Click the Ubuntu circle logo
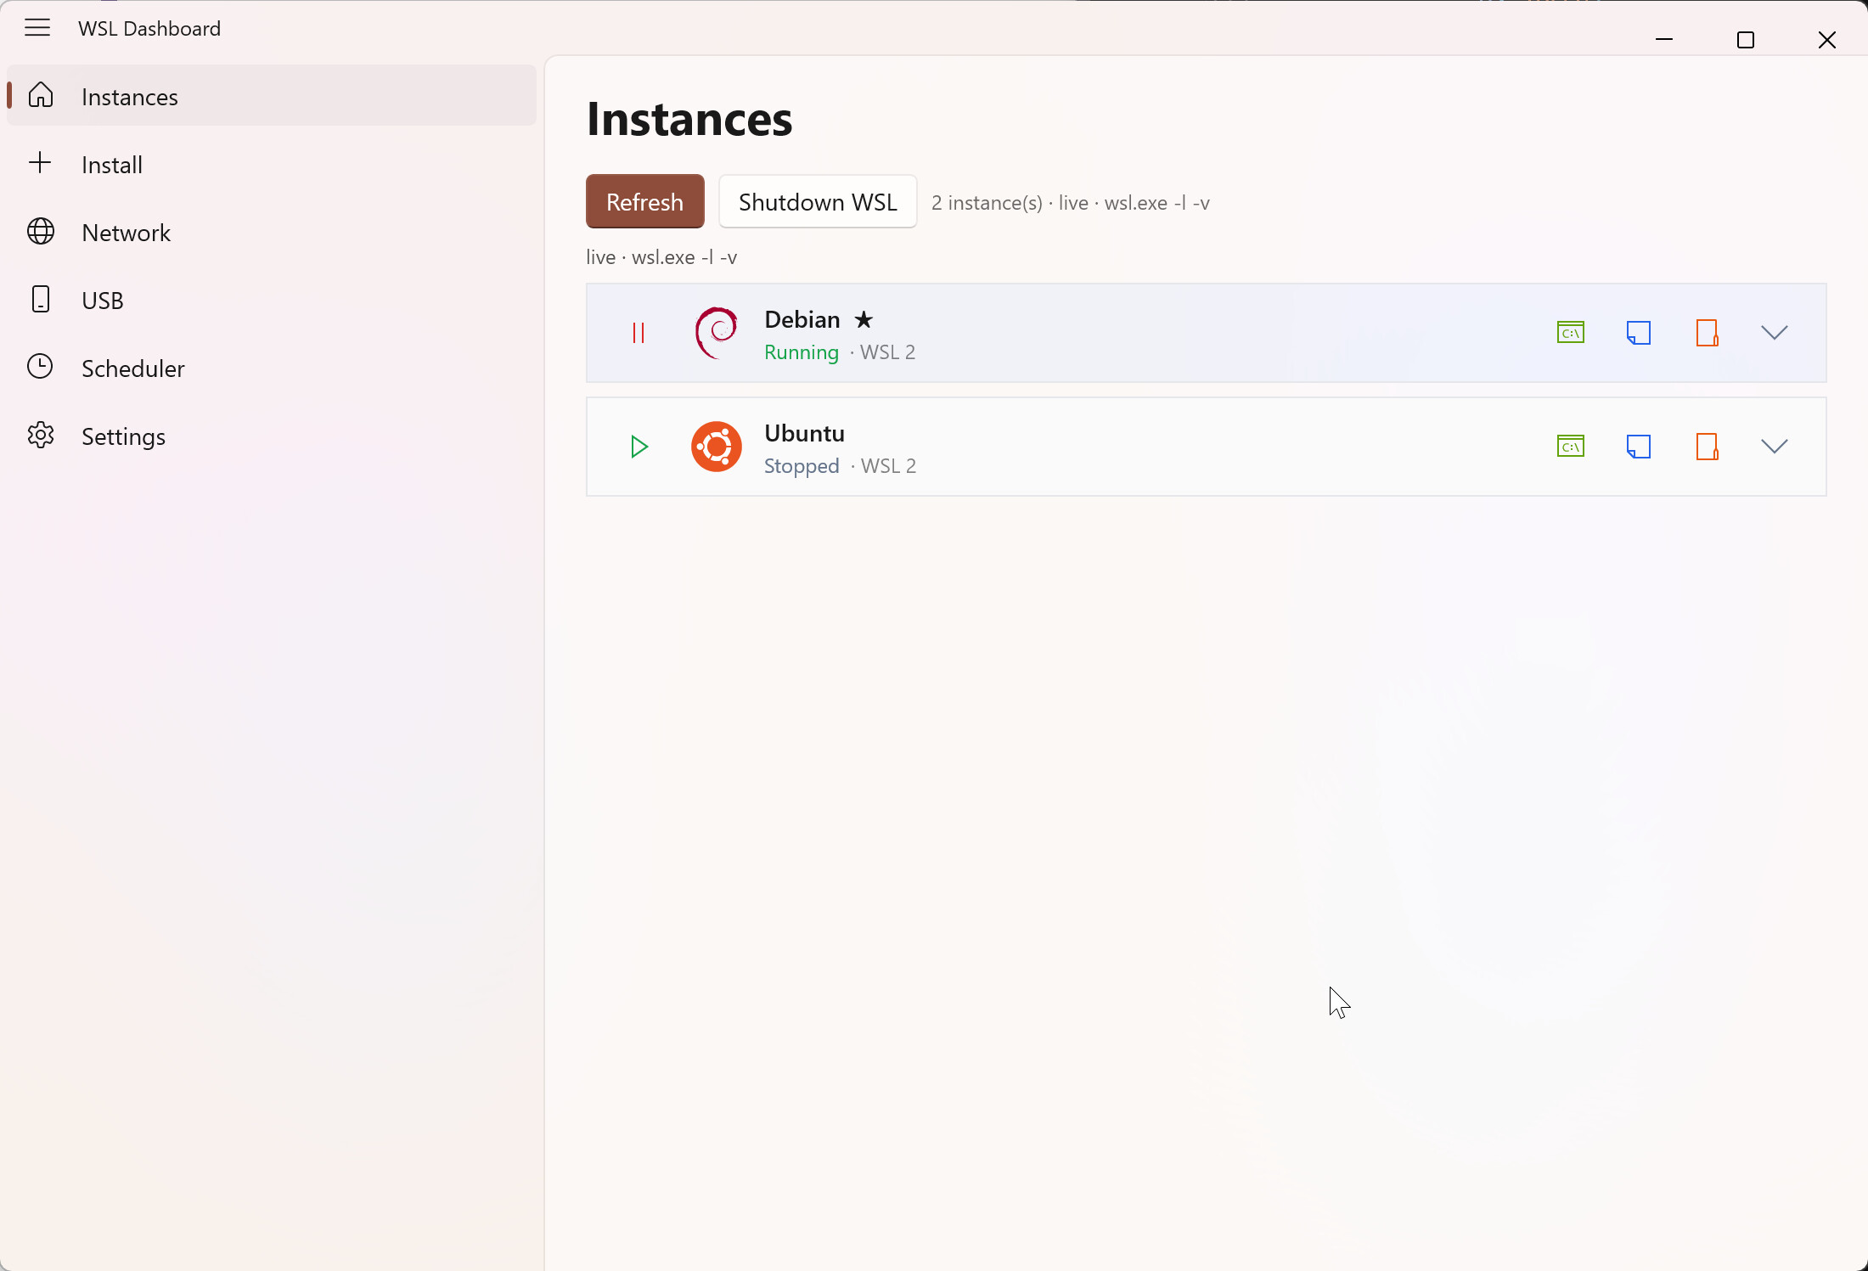This screenshot has width=1868, height=1271. click(717, 447)
